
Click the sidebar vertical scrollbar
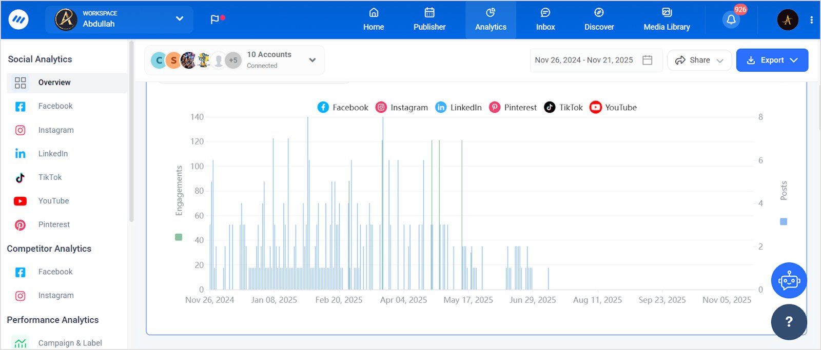pyautogui.click(x=131, y=132)
